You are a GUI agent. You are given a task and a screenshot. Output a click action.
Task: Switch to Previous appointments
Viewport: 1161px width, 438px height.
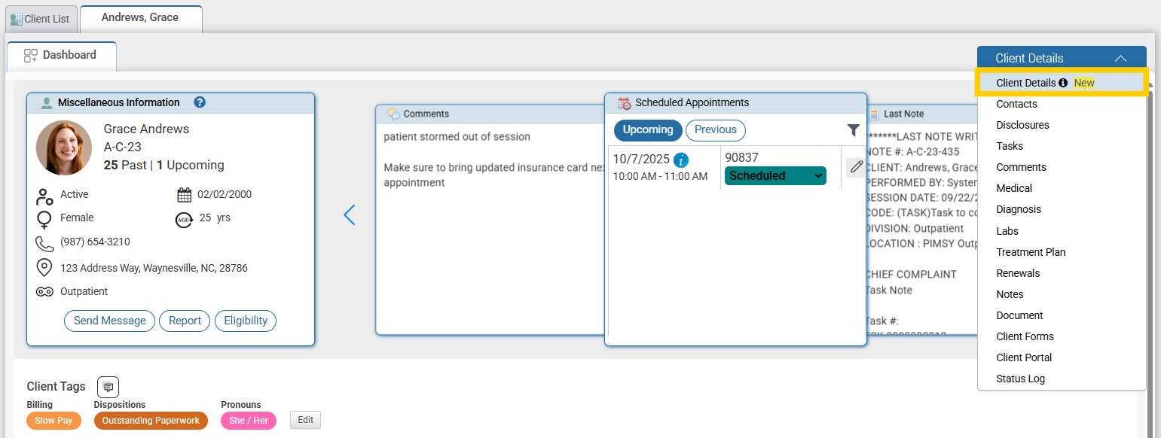pos(714,130)
